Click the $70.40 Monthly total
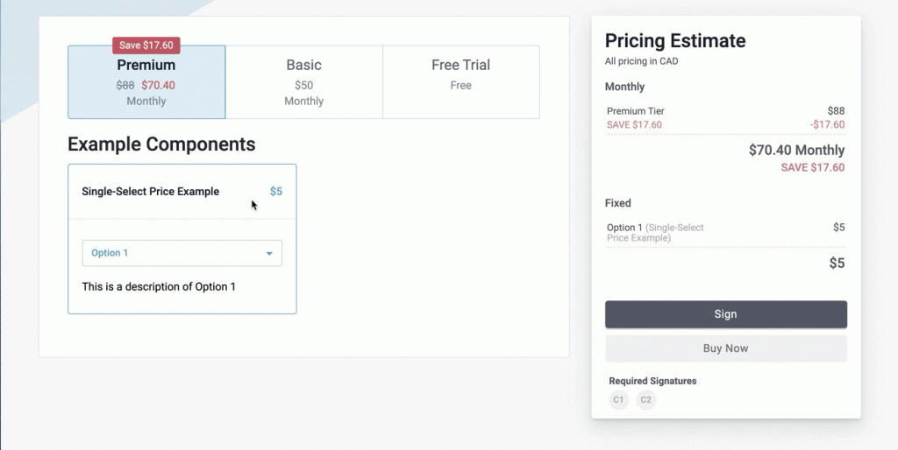The width and height of the screenshot is (898, 450). (x=796, y=151)
